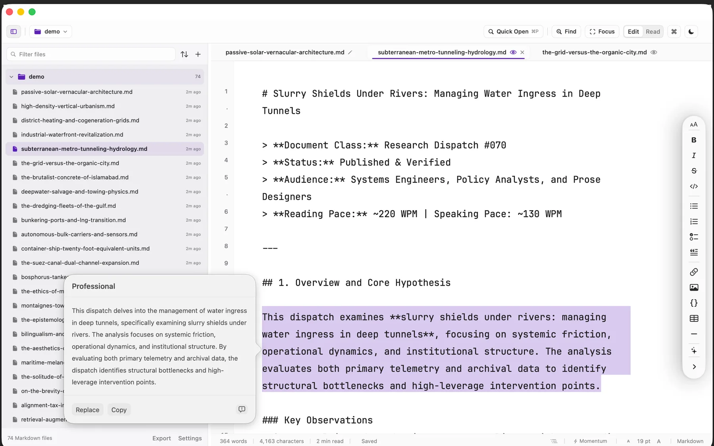Insert an image
Viewport: 714px width, 446px height.
(694, 287)
